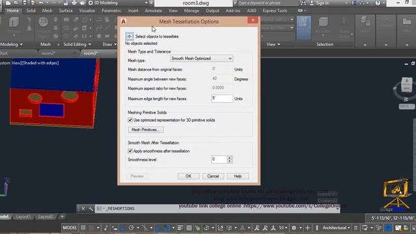The image size is (416, 234).
Task: Open Help from the tessellation dialog
Action: 238,176
